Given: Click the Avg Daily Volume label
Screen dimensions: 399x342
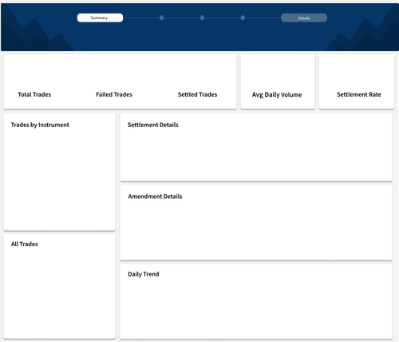Looking at the screenshot, I should tap(277, 95).
